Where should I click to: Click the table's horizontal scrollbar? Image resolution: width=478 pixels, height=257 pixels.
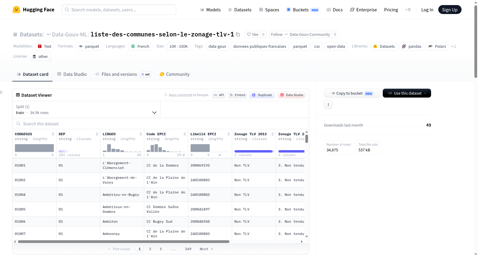[123, 241]
